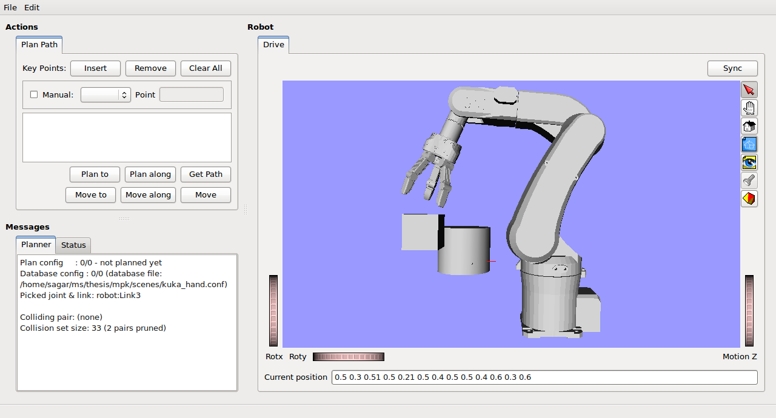Click the flashlight seek icon
The height and width of the screenshot is (418, 776).
[x=749, y=181]
